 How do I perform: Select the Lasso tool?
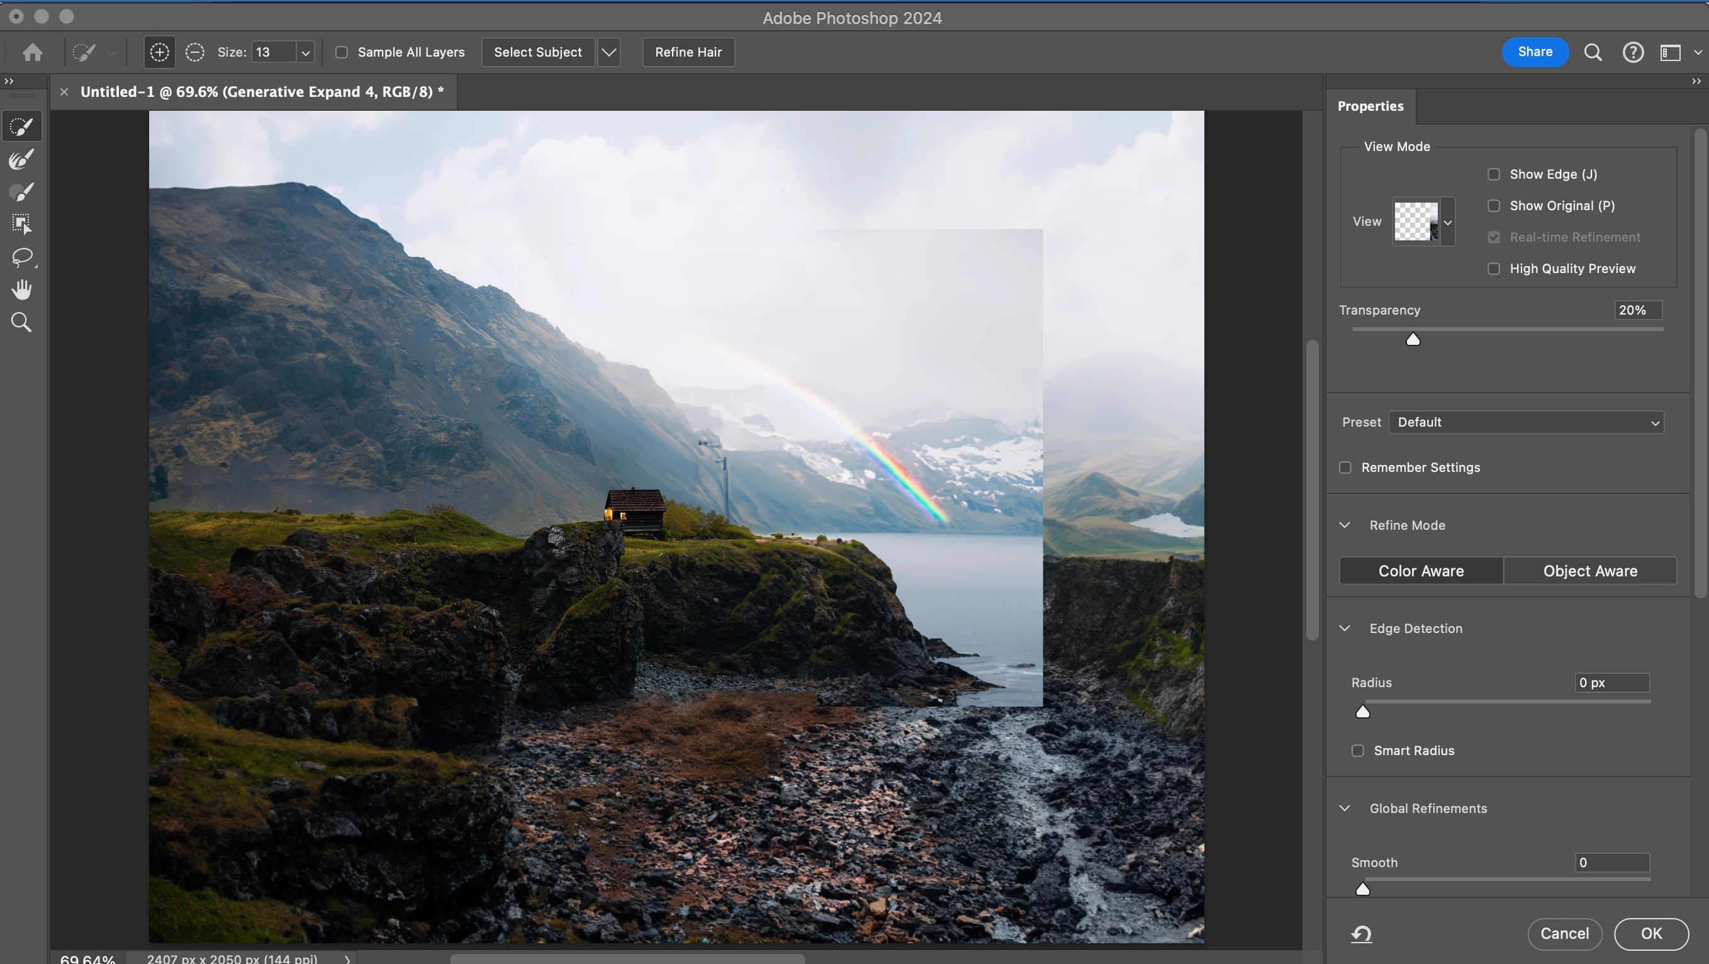point(22,257)
